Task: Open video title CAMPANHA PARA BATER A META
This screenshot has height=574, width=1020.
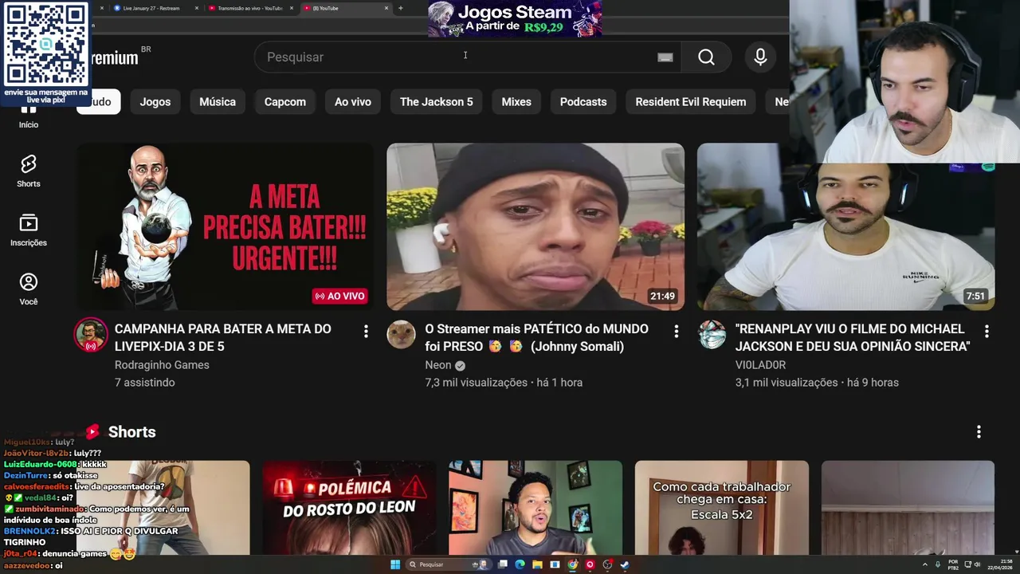Action: [223, 337]
